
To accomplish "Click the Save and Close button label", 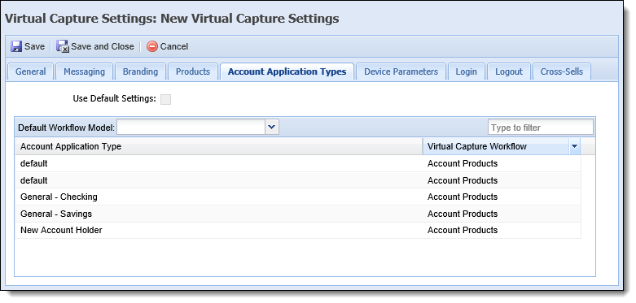I will point(103,46).
